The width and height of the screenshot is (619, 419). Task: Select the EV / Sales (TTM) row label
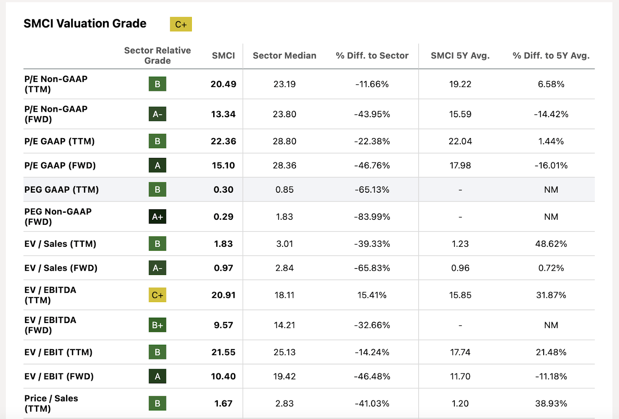pos(60,244)
